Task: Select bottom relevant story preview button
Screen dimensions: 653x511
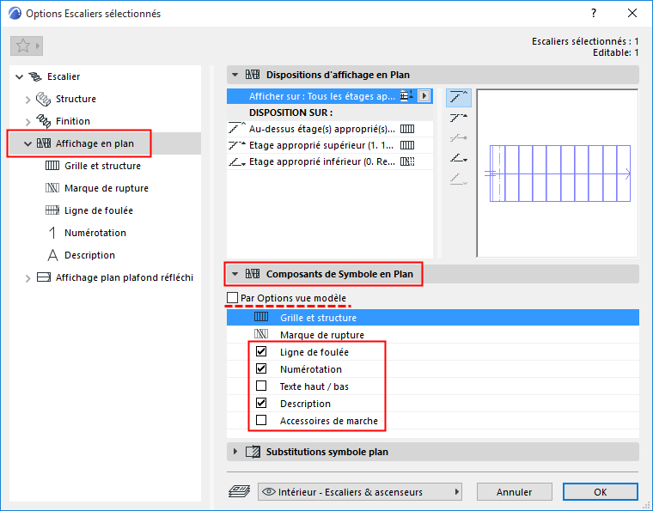Action: (x=459, y=159)
